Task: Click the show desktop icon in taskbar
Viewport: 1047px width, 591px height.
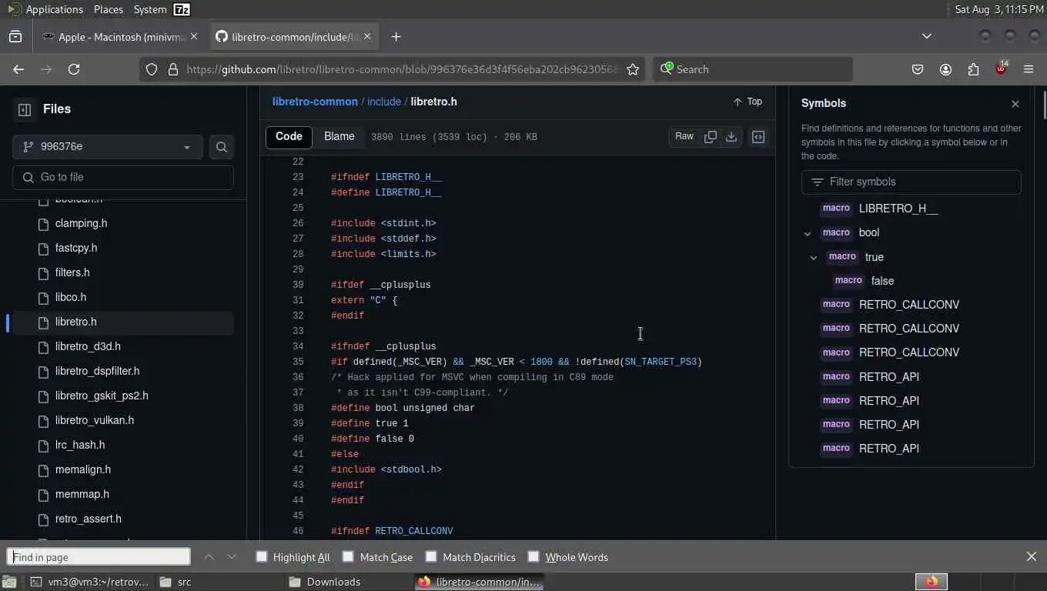Action: [x=8, y=582]
